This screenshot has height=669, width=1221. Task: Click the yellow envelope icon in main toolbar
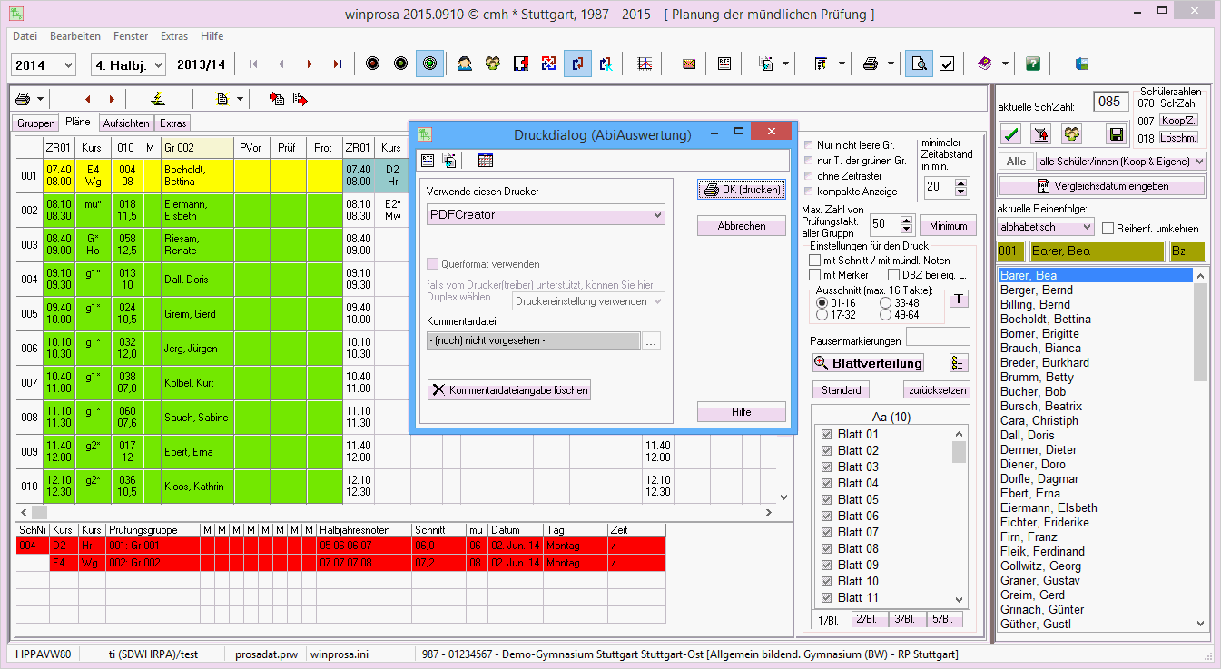click(690, 64)
